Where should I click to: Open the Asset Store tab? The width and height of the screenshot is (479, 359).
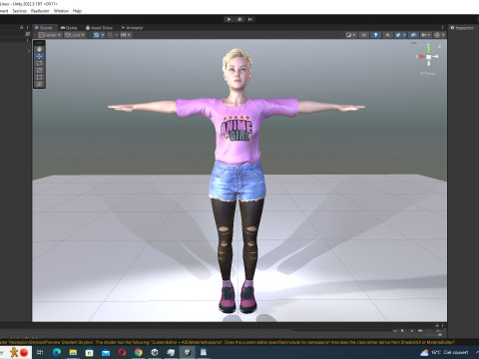(x=99, y=28)
